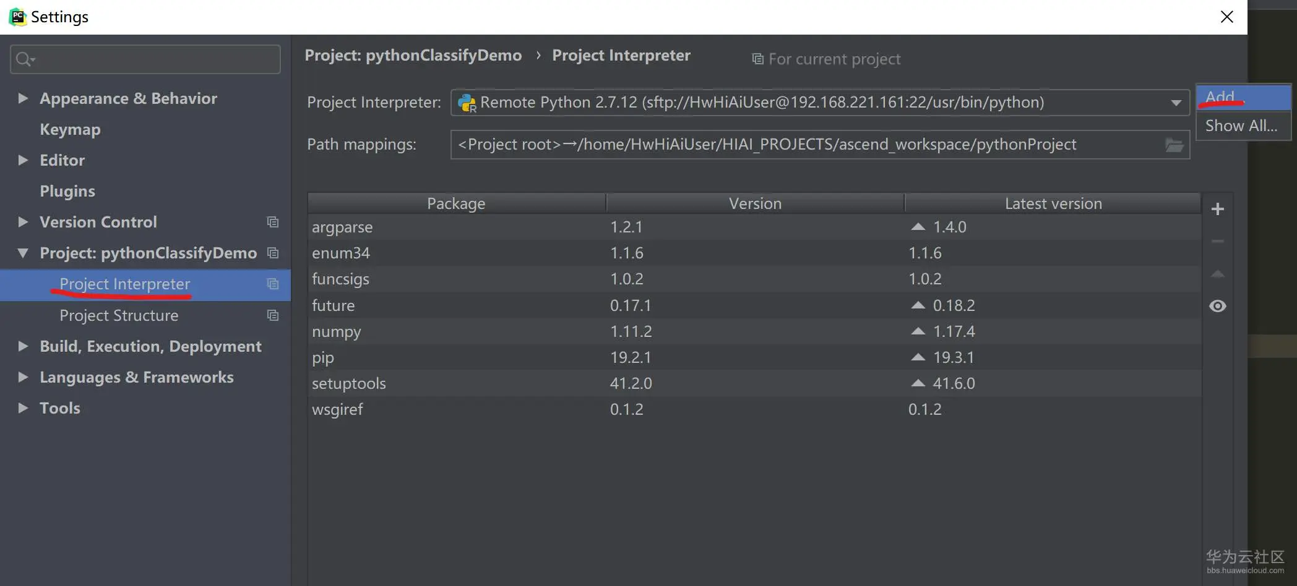Expand the Editor settings section
This screenshot has width=1297, height=586.
(23, 160)
